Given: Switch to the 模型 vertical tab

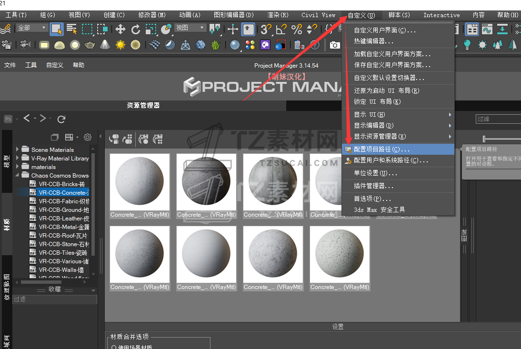Looking at the screenshot, I should [x=7, y=161].
